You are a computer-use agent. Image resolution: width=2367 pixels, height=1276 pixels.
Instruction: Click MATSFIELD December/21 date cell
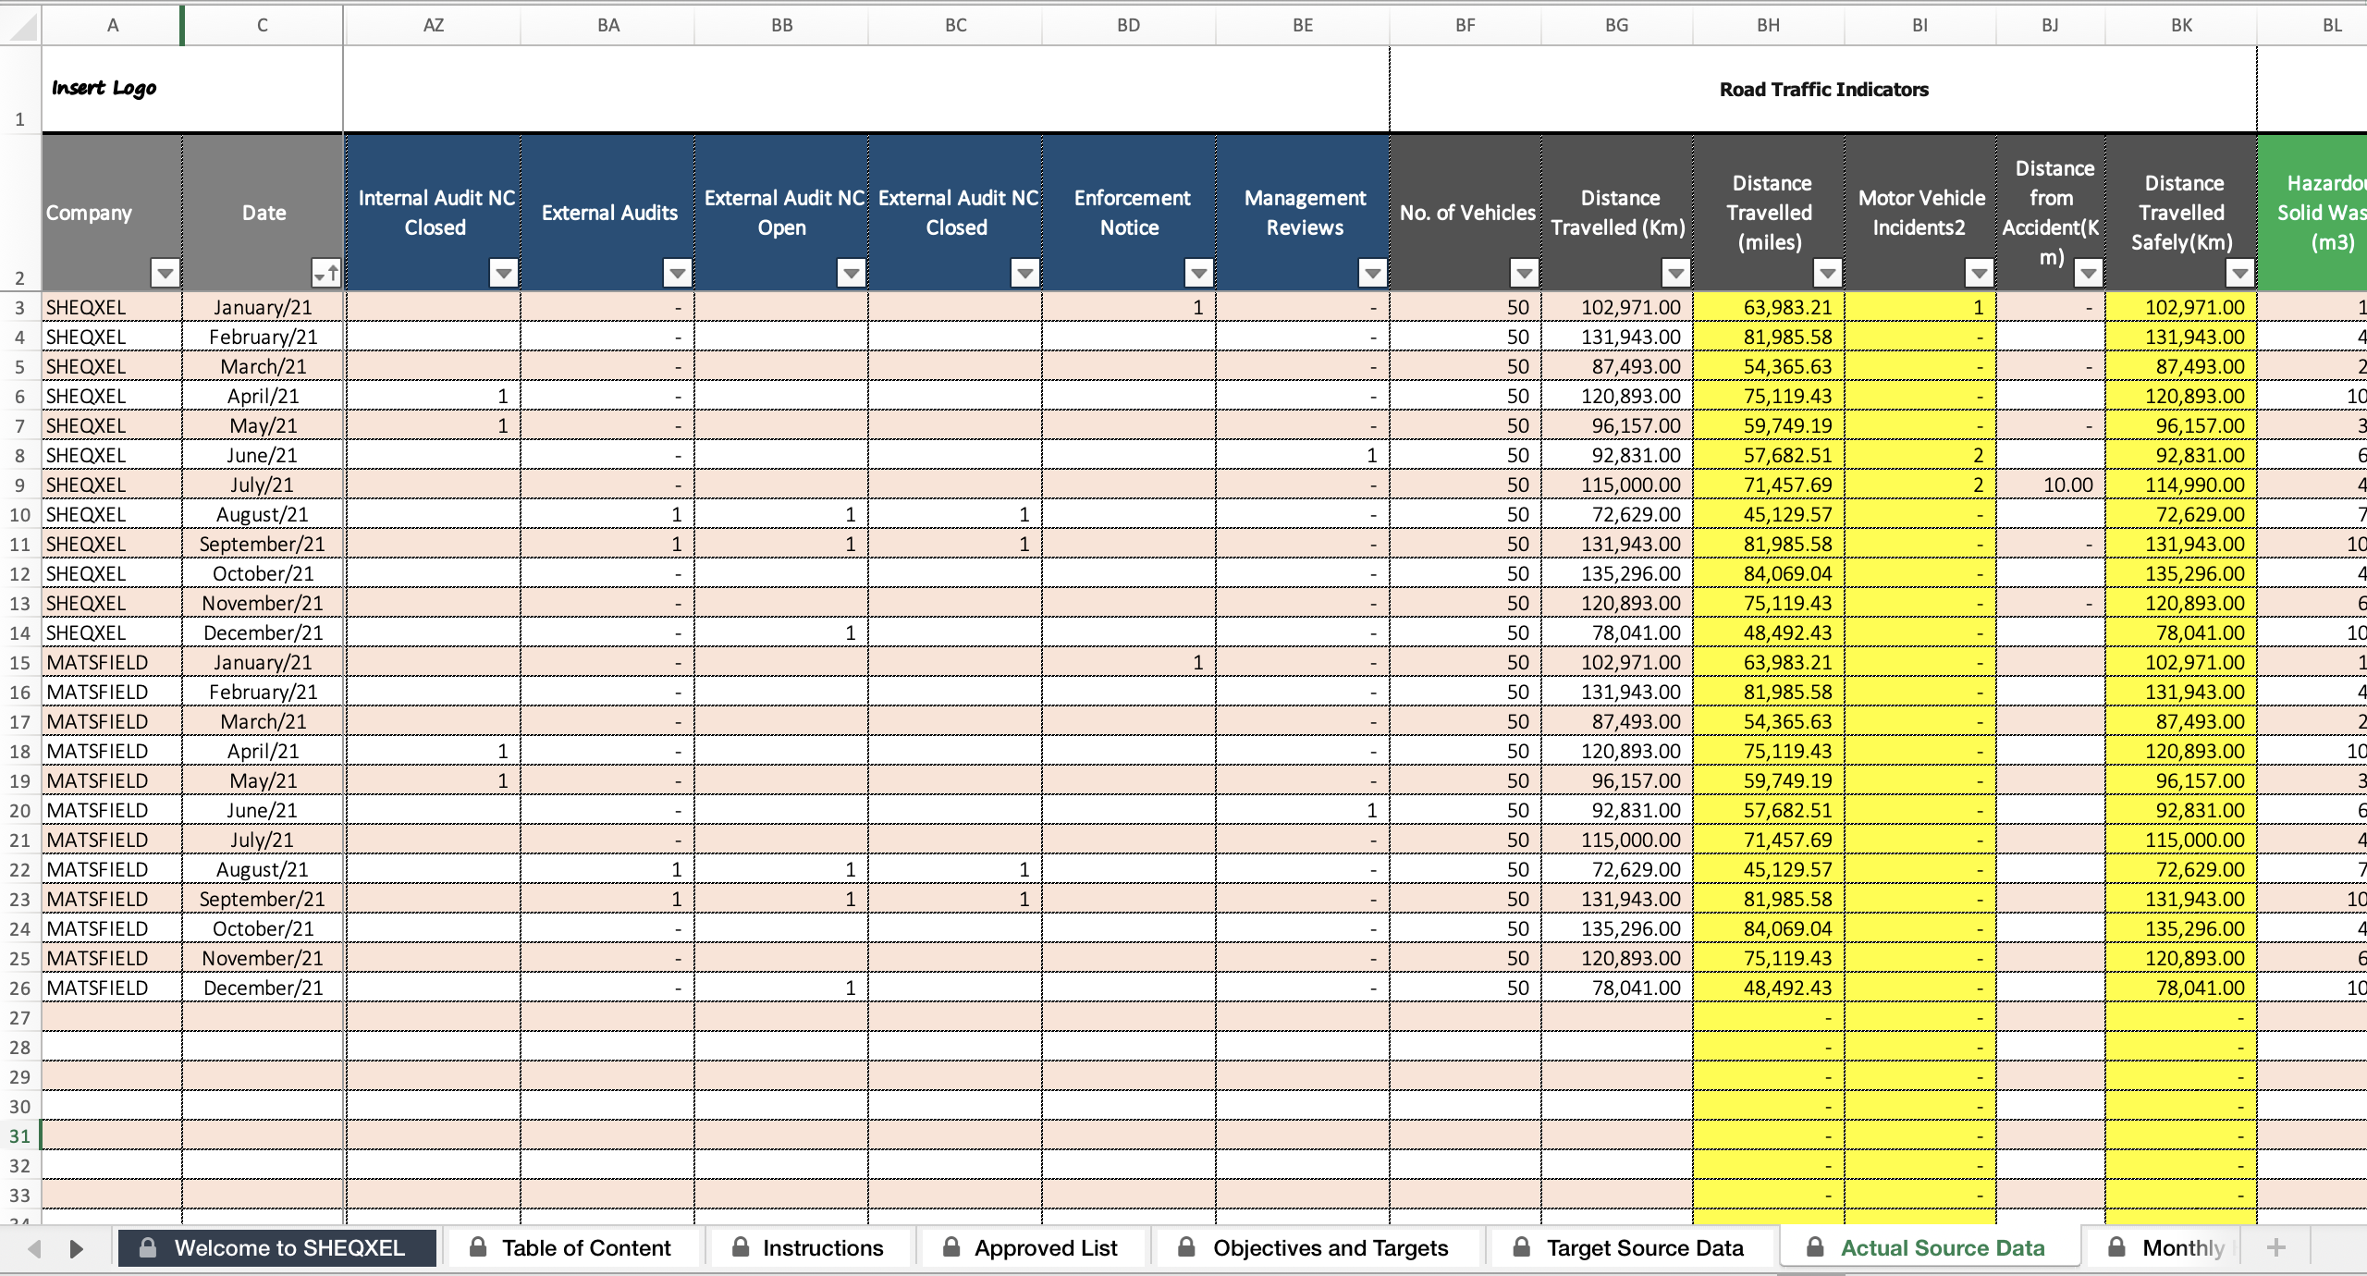[x=263, y=988]
